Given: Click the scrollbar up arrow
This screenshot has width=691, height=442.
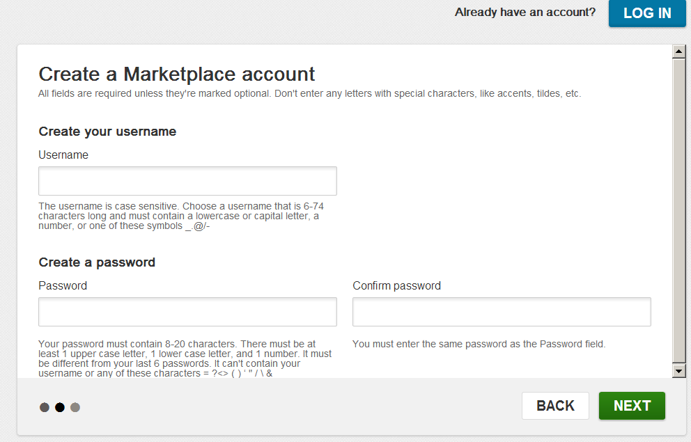Looking at the screenshot, I should (x=679, y=52).
